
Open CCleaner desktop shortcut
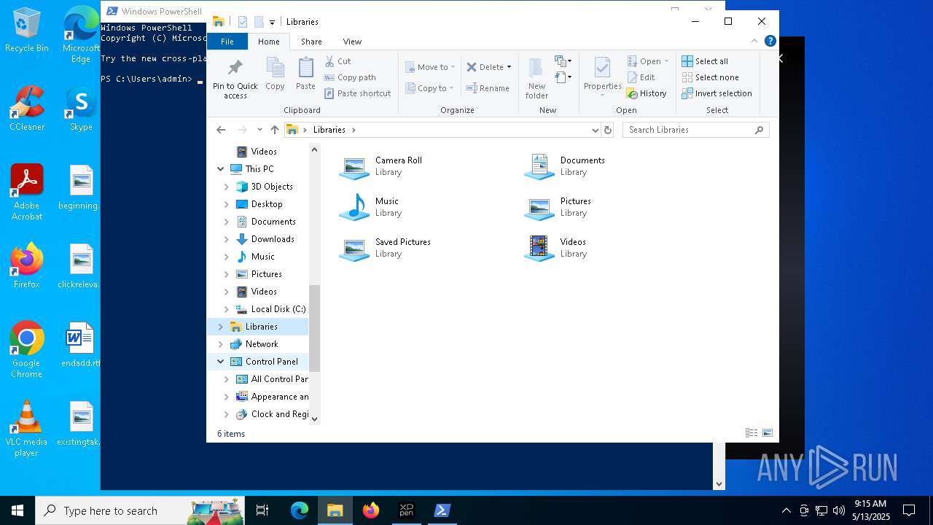coord(26,109)
